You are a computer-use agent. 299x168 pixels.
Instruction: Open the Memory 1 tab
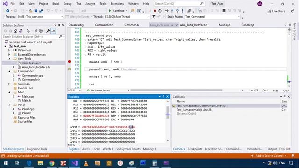tap(149, 149)
